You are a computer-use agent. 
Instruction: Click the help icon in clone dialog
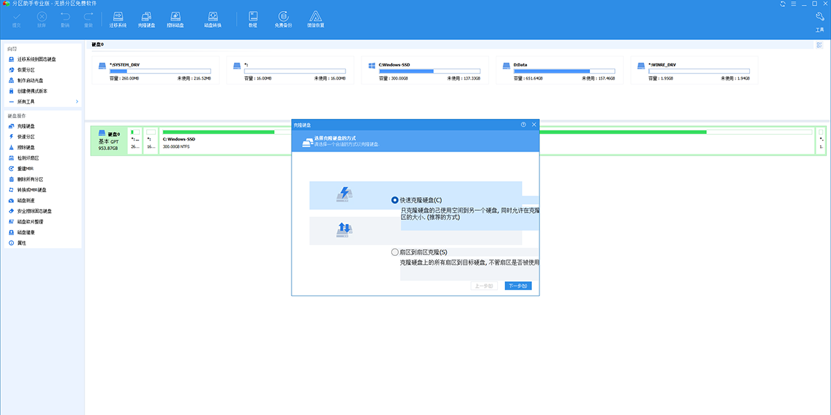[x=524, y=124]
